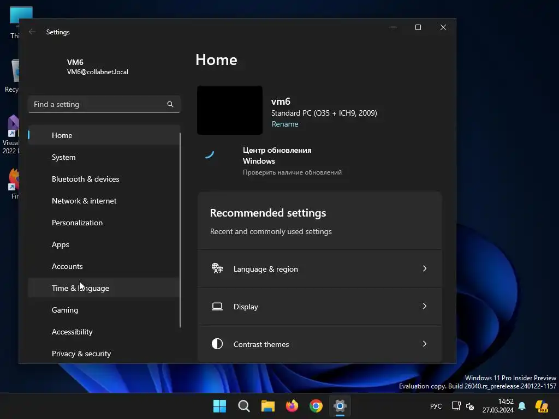Click the sidebar vertical scrollbar
Image resolution: width=559 pixels, height=419 pixels.
(180, 230)
